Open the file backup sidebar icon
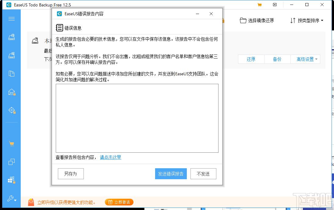Screen dimensions: 334x210 coord(12,74)
